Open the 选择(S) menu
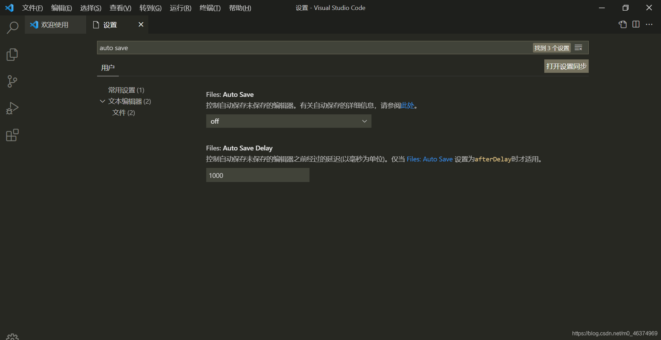Image resolution: width=661 pixels, height=340 pixels. [91, 8]
